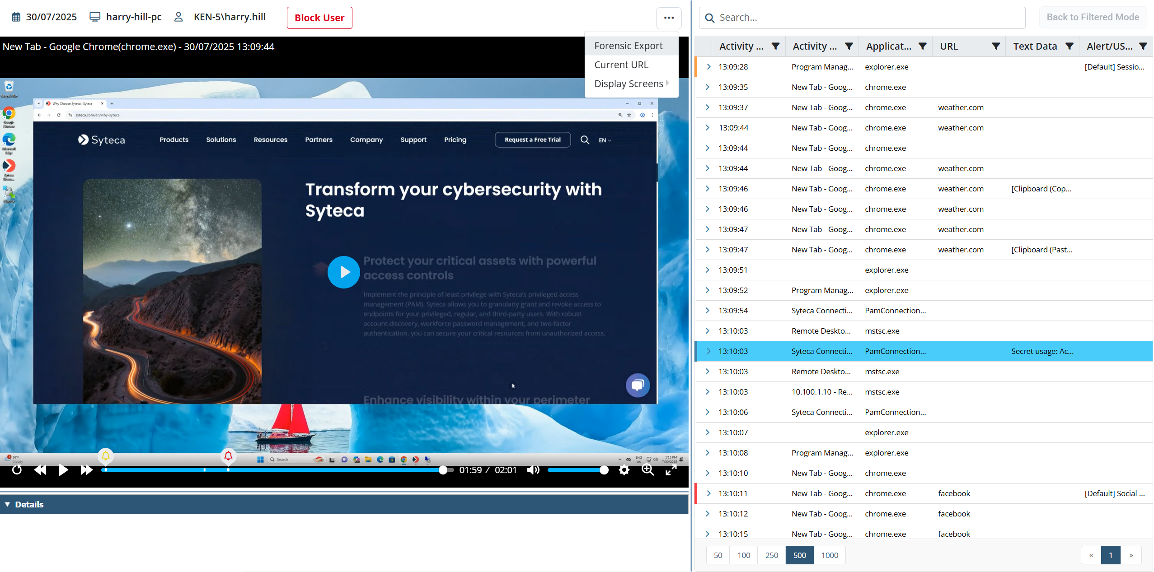Click the replay/restart playback icon
The width and height of the screenshot is (1154, 572).
click(x=17, y=470)
